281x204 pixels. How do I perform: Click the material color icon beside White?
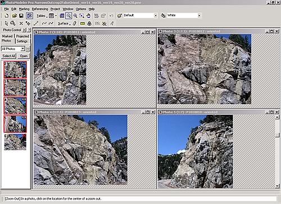pos(163,16)
